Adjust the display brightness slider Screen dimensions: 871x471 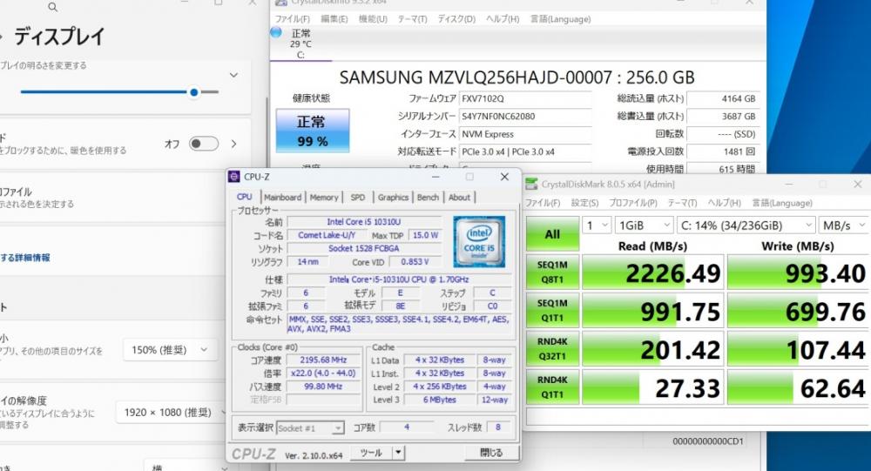[x=119, y=92]
